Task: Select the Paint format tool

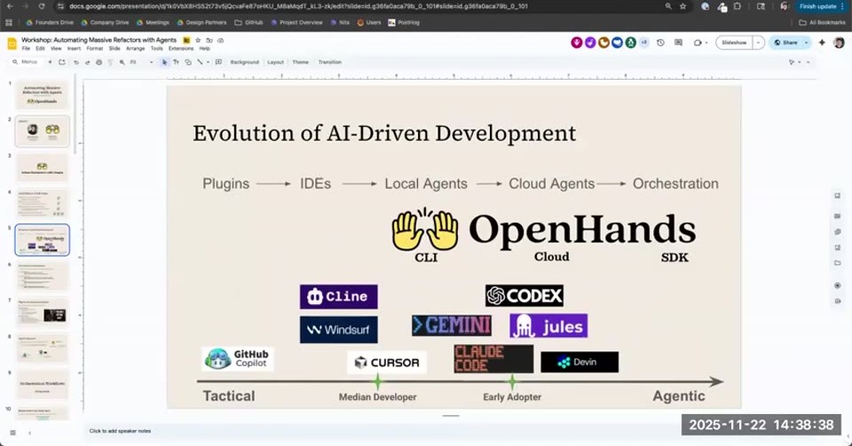Action: tap(110, 62)
